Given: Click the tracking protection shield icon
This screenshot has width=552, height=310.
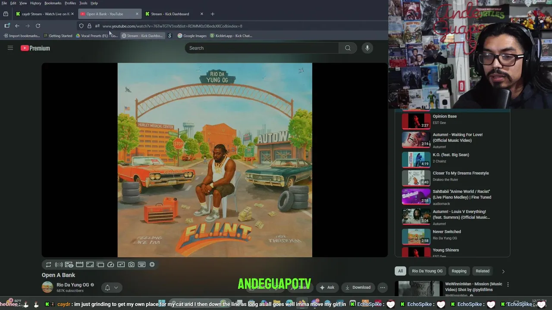Looking at the screenshot, I should [81, 26].
